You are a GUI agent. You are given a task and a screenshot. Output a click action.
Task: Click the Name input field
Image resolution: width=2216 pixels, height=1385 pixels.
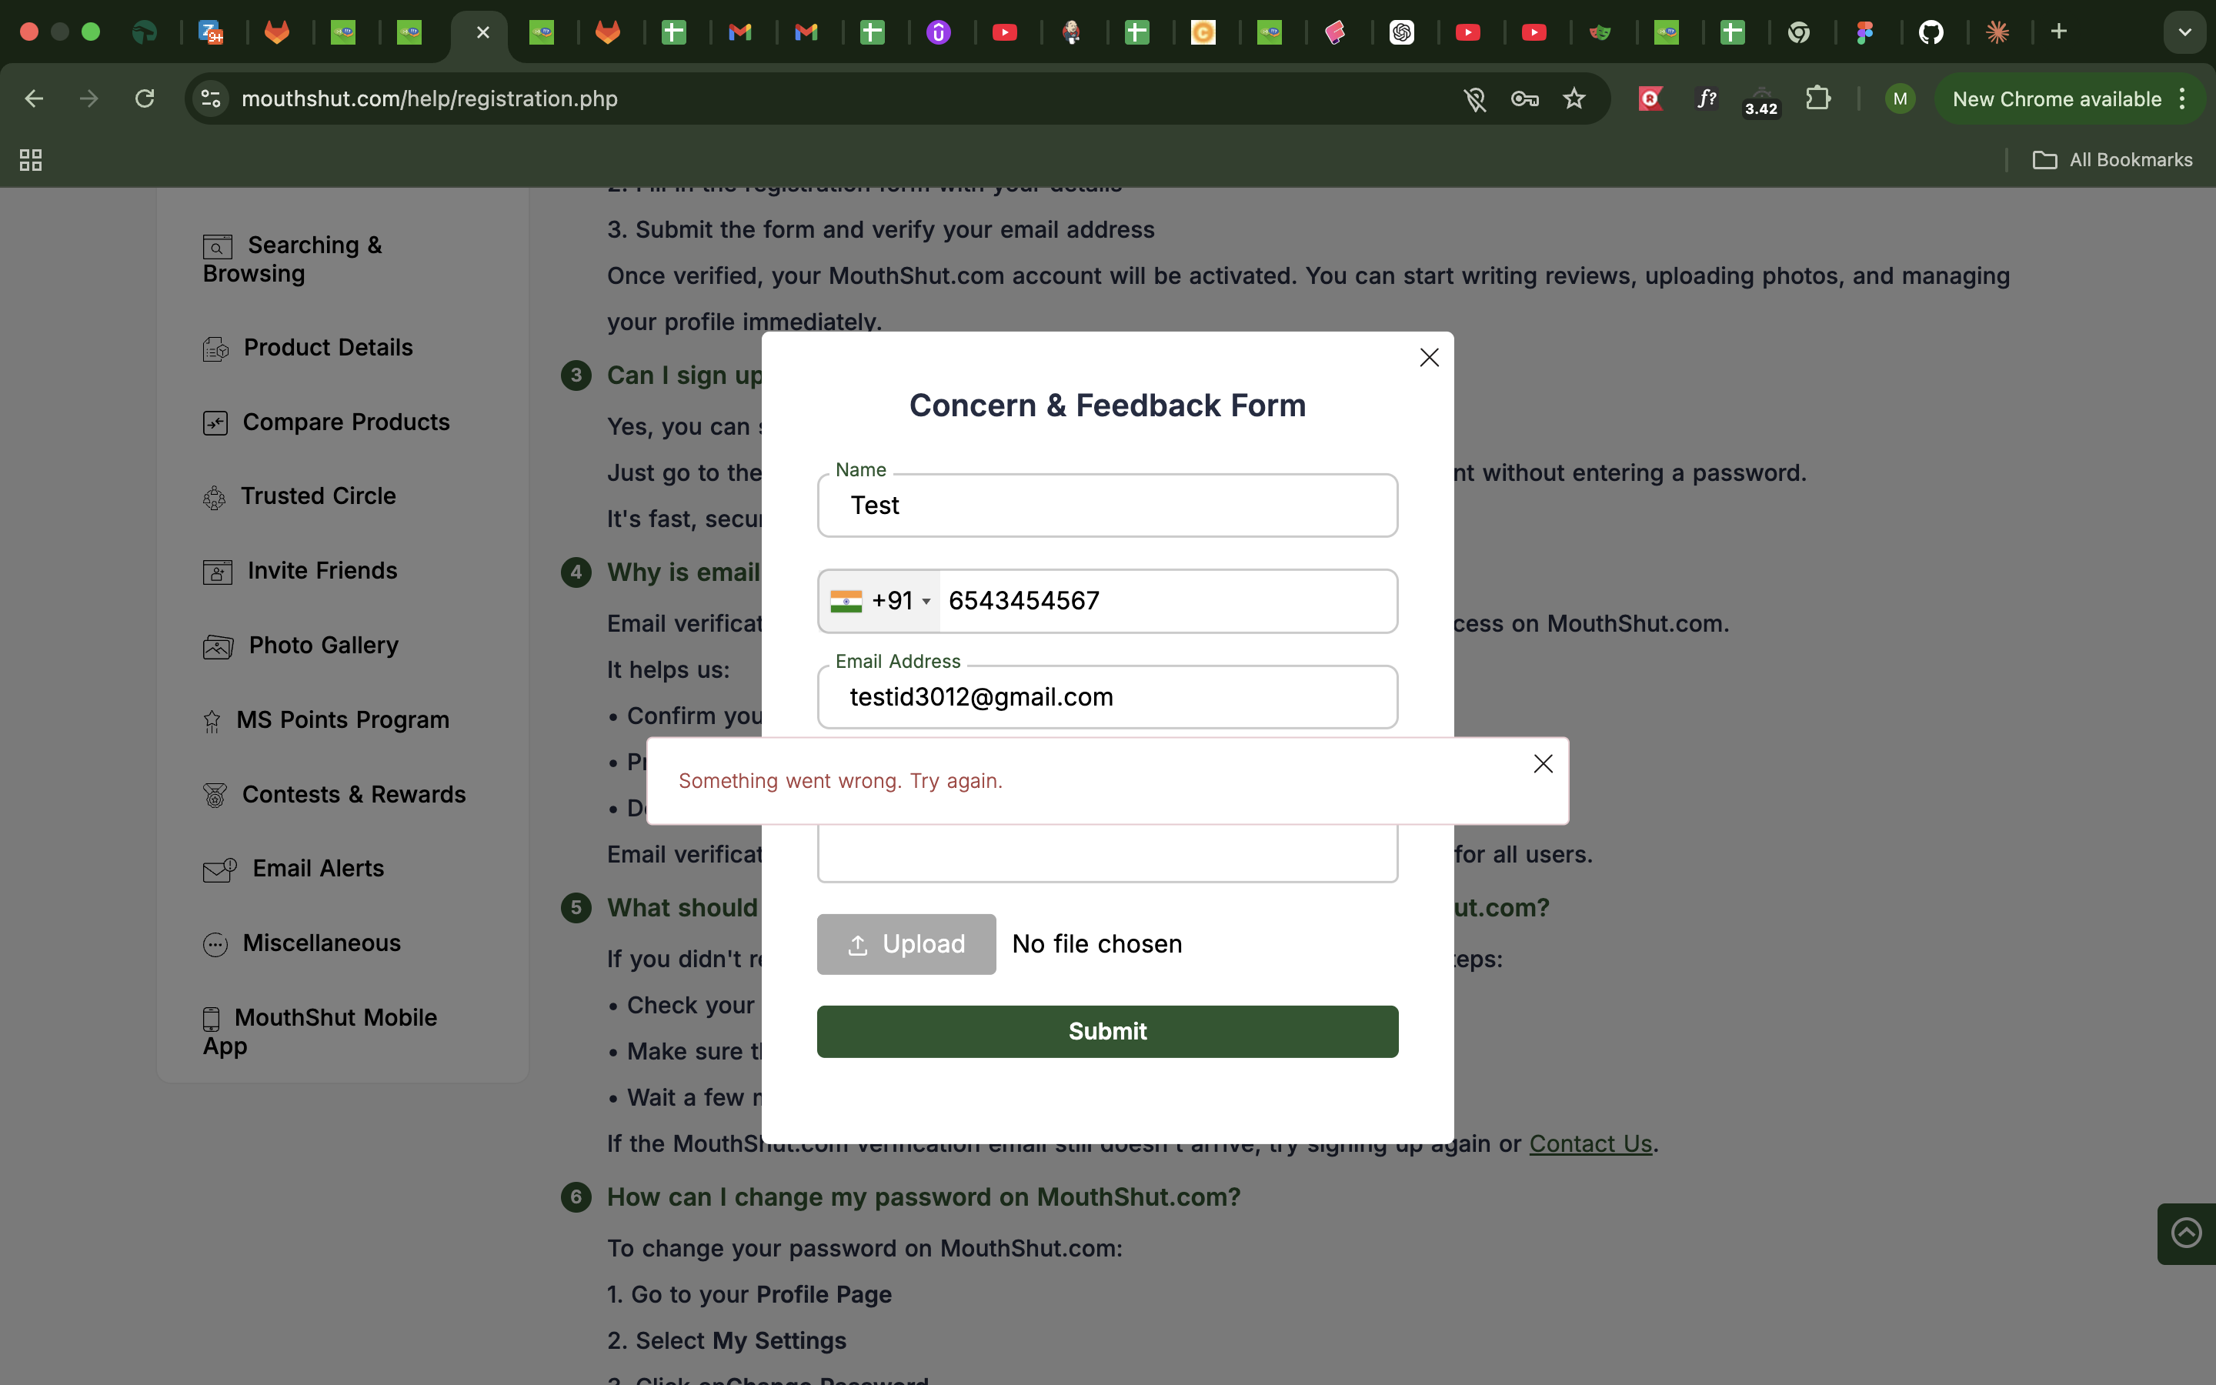point(1107,506)
